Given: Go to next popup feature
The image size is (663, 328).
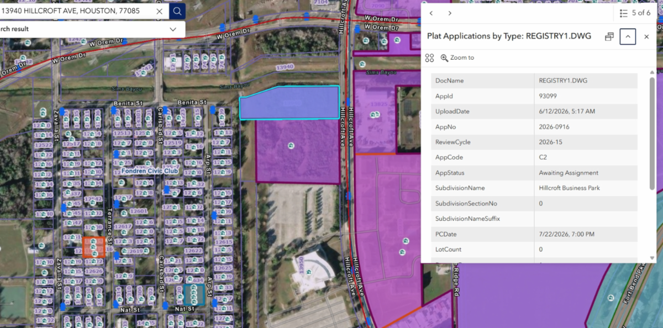Looking at the screenshot, I should coord(450,13).
